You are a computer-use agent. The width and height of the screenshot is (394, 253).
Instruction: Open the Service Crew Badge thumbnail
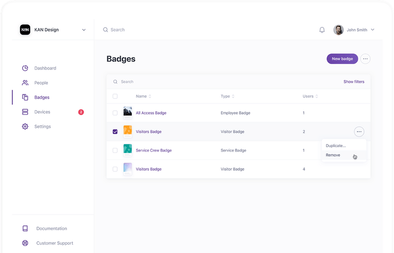tap(128, 150)
